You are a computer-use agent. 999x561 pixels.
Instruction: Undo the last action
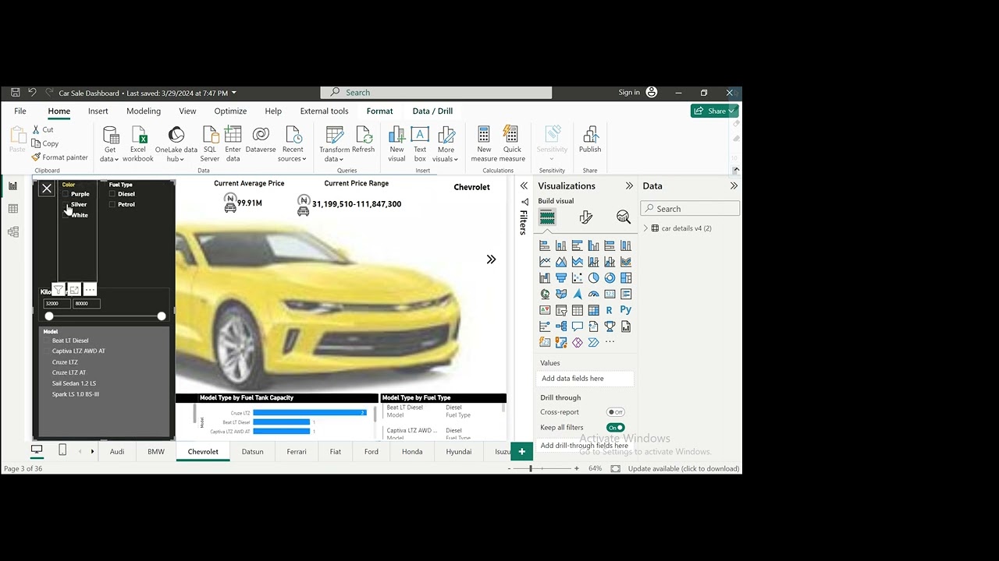32,93
